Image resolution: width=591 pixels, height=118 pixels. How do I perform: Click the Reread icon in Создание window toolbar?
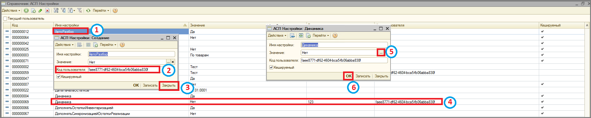point(88,45)
